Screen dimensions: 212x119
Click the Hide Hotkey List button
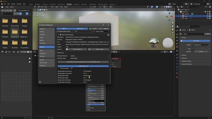(x=83, y=66)
